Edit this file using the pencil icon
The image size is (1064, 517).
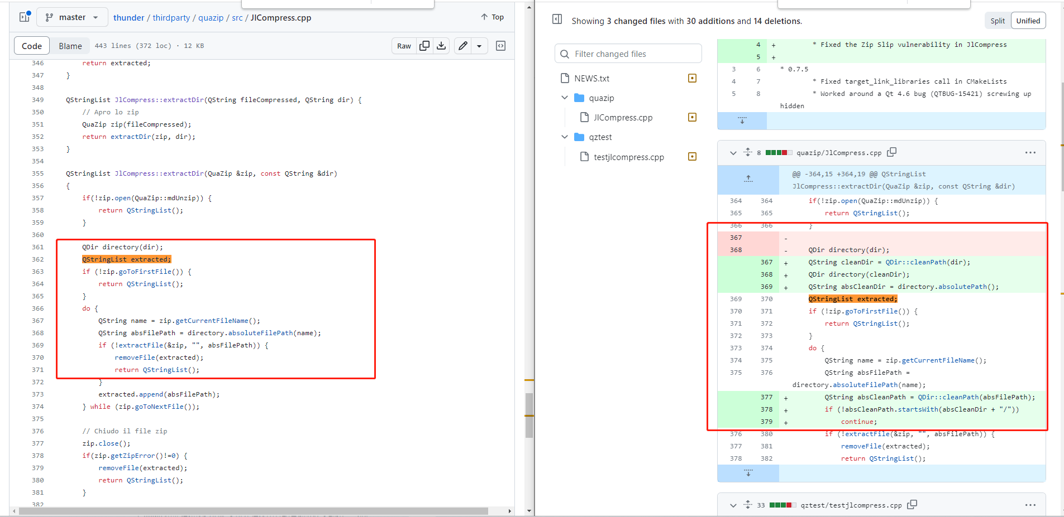pyautogui.click(x=461, y=46)
